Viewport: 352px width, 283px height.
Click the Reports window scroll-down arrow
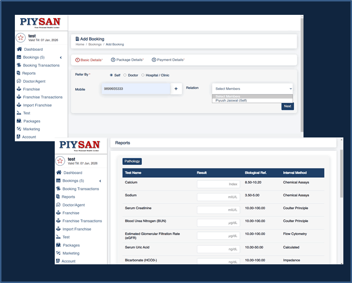(x=341, y=263)
